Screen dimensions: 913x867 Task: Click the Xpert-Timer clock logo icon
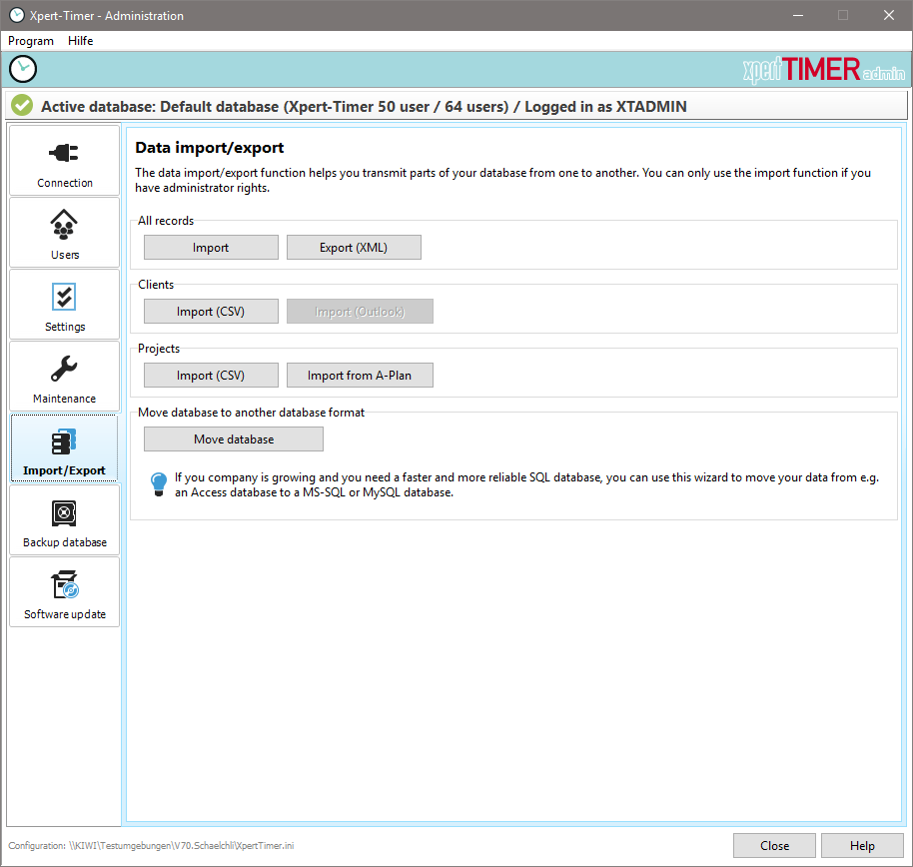(x=22, y=69)
